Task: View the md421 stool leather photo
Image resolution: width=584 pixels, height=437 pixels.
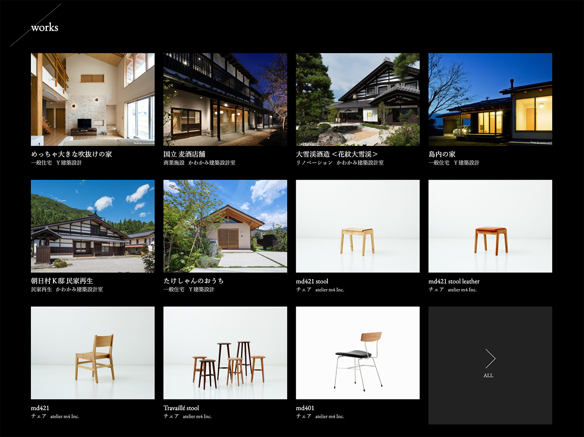Action: point(490,226)
